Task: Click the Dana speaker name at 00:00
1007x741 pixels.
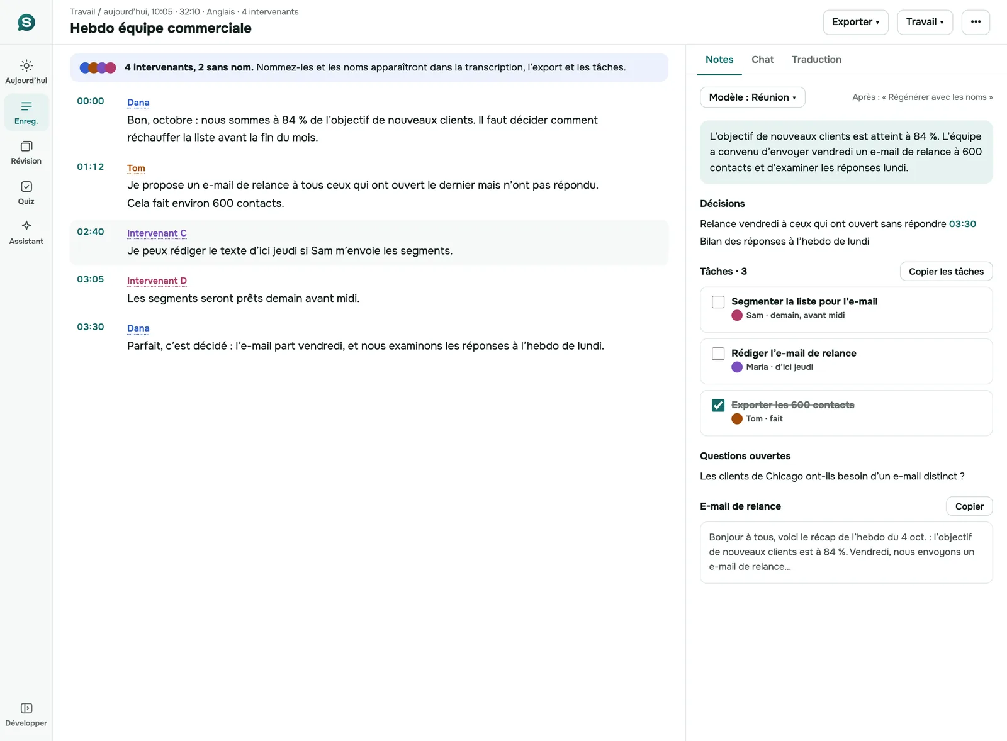Action: 138,103
